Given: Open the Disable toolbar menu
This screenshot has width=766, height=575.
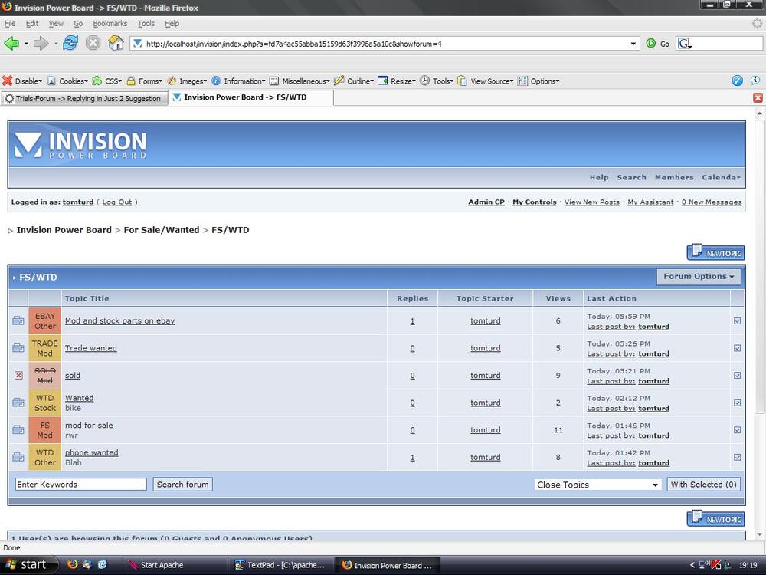Looking at the screenshot, I should tap(22, 81).
